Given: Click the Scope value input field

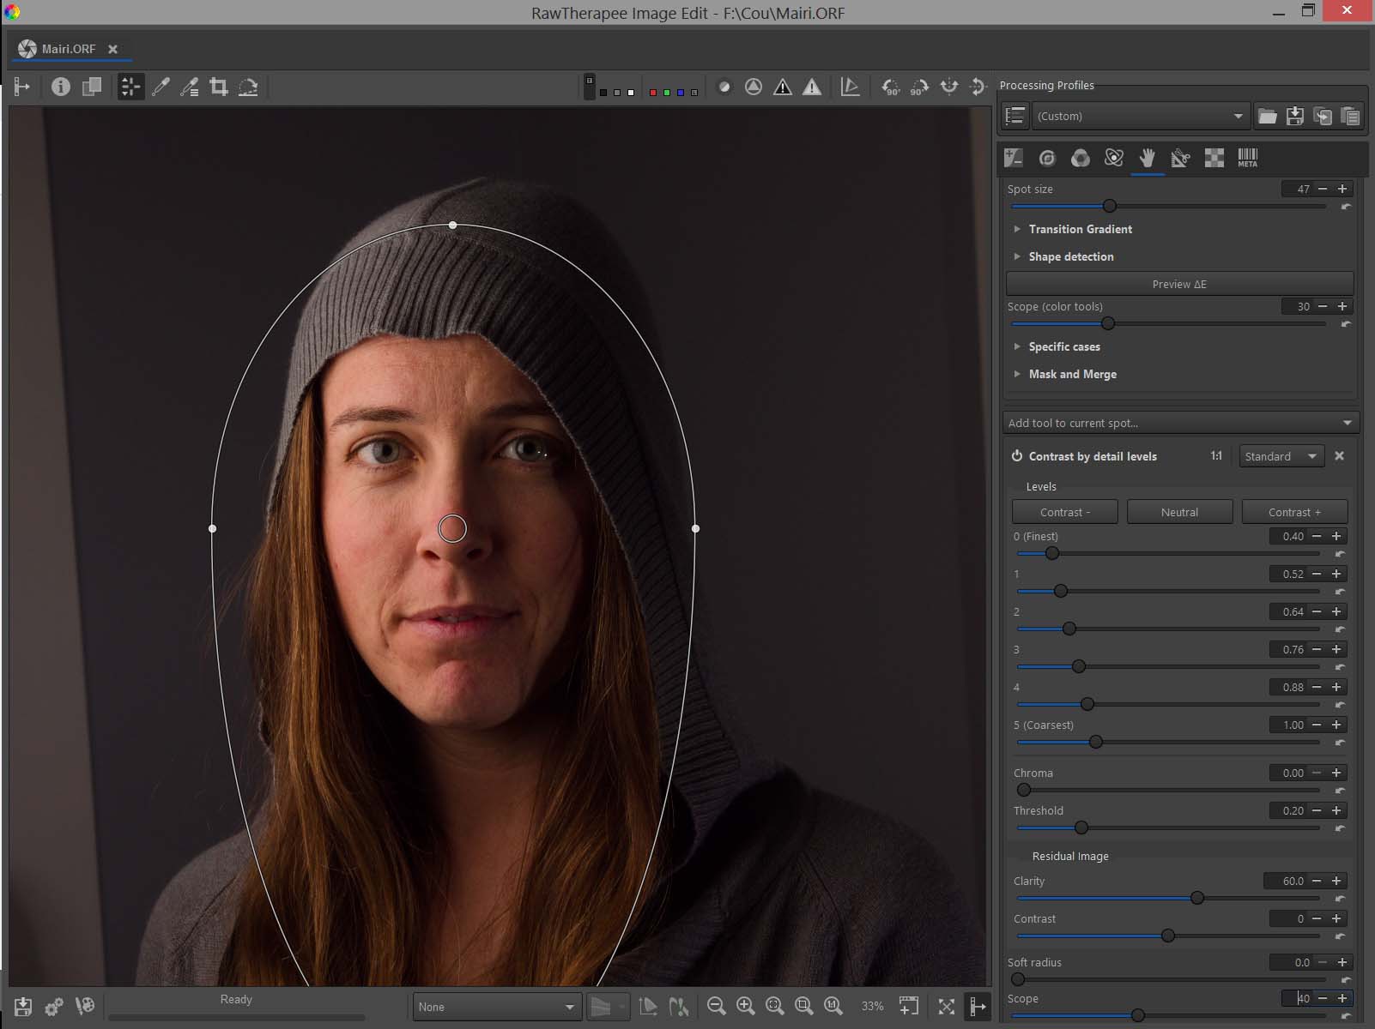Looking at the screenshot, I should tap(1297, 998).
